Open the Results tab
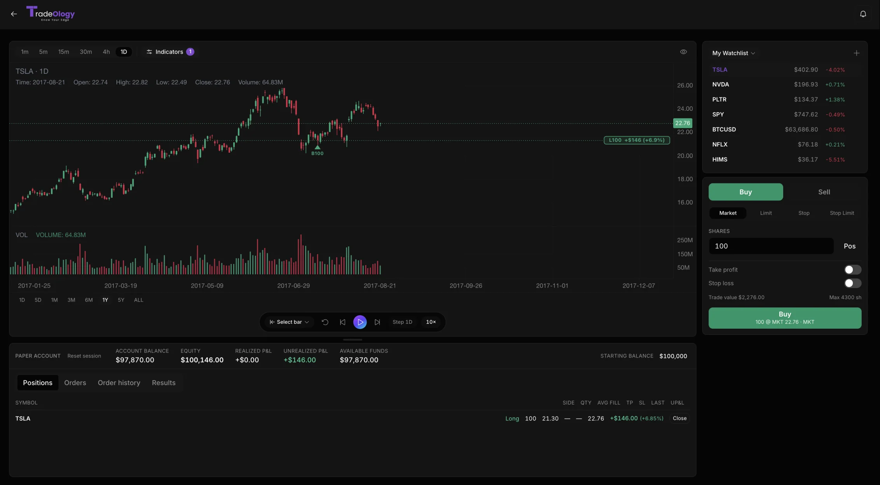Image resolution: width=880 pixels, height=485 pixels. 164,383
